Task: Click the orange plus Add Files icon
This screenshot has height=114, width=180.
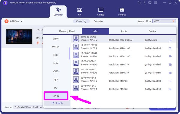Action: tap(7, 21)
